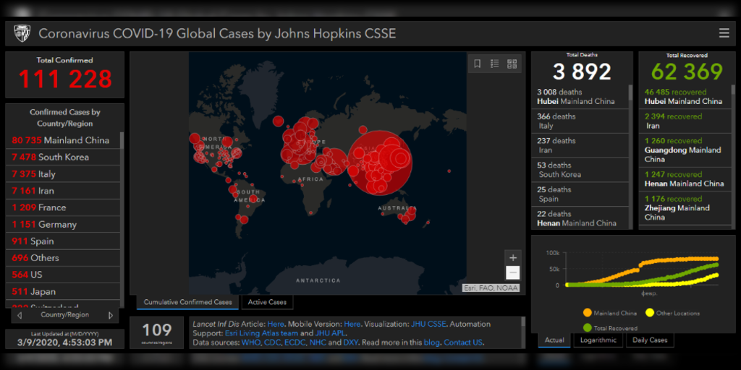The height and width of the screenshot is (370, 741).
Task: Open the ECDC data source link
Action: point(295,342)
